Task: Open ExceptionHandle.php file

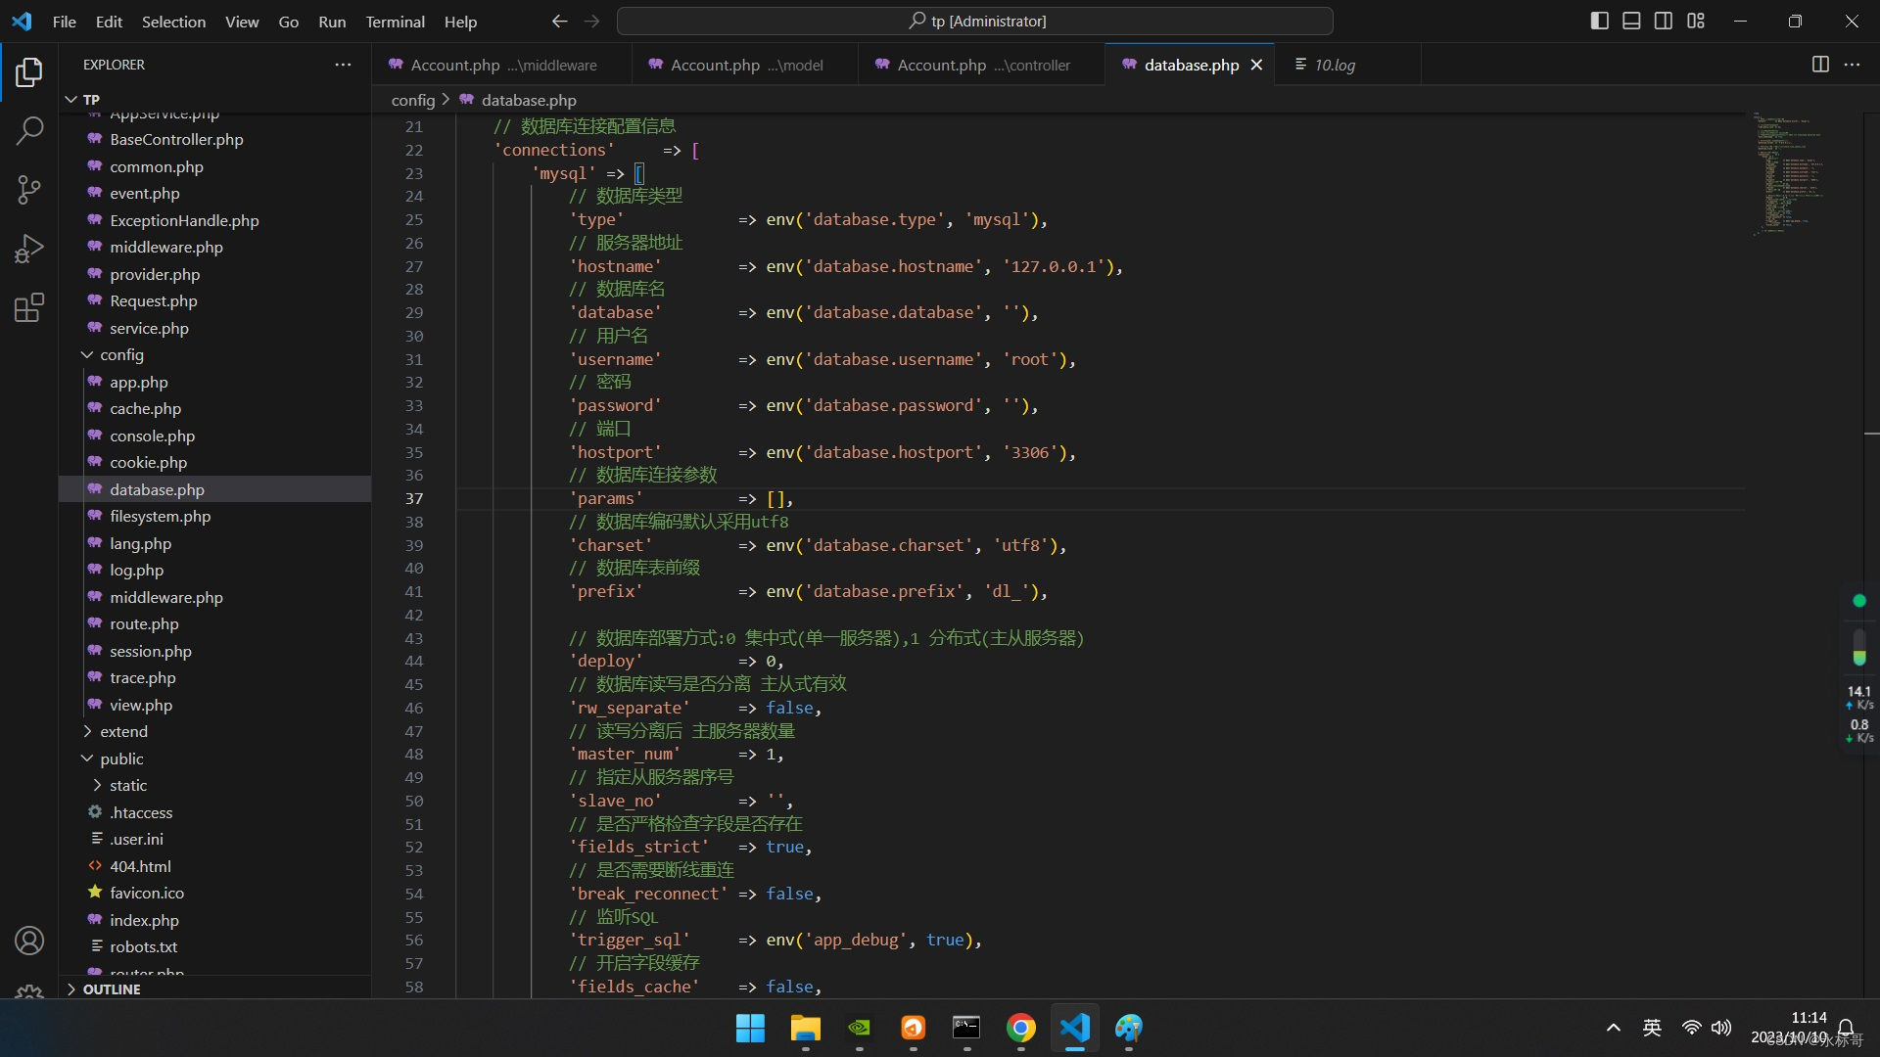Action: (x=184, y=221)
